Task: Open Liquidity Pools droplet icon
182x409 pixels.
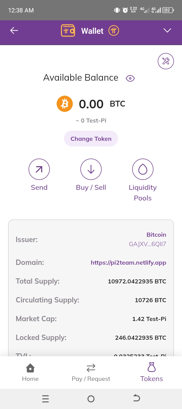Action: point(143,169)
